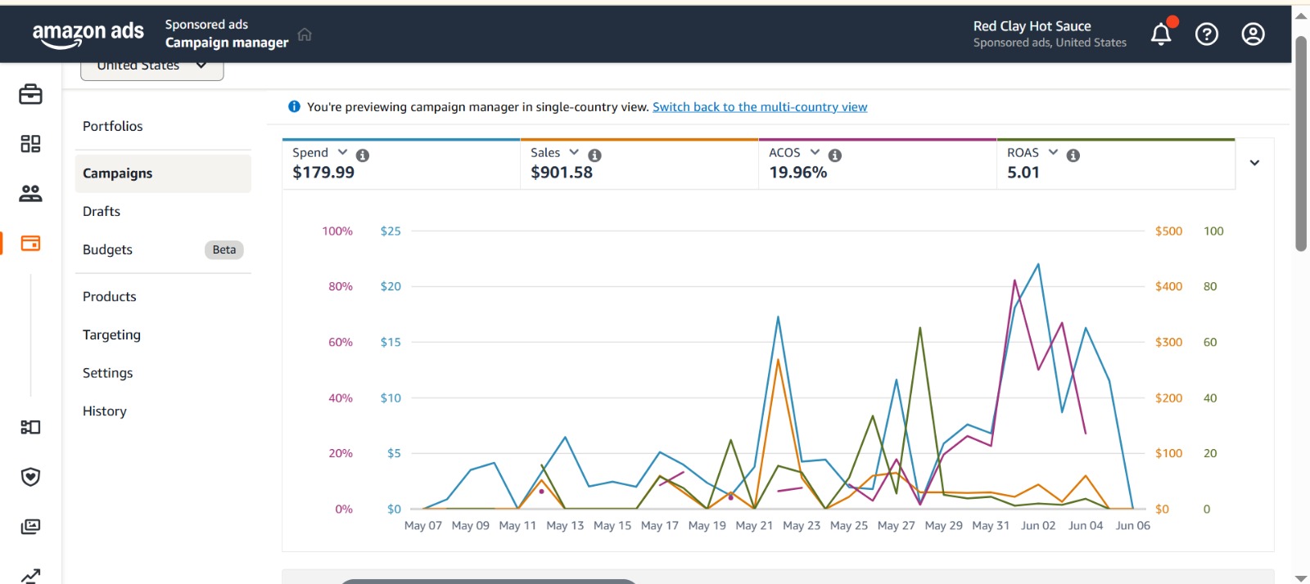
Task: Go to Portfolios in the side menu
Action: (113, 126)
